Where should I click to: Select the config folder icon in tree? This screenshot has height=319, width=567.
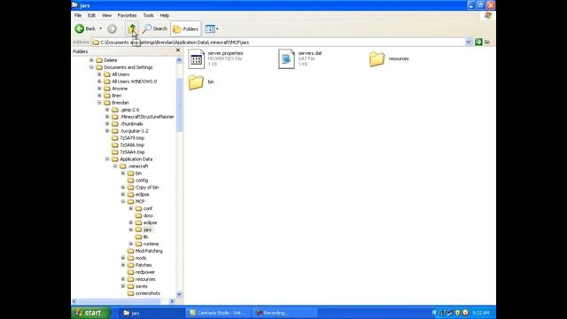tap(131, 180)
